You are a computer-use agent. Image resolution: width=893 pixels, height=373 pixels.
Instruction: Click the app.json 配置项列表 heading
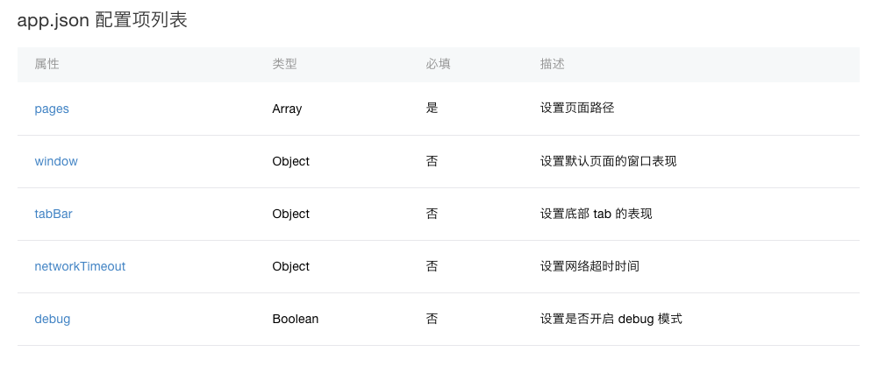click(103, 20)
